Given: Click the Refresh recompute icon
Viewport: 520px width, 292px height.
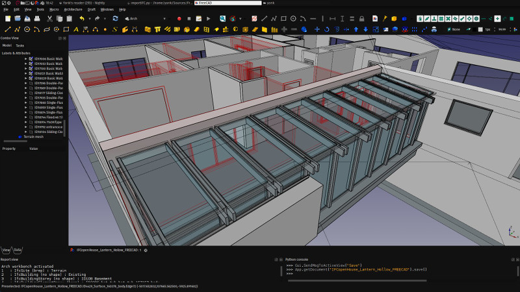Looking at the screenshot, I should pos(115,19).
